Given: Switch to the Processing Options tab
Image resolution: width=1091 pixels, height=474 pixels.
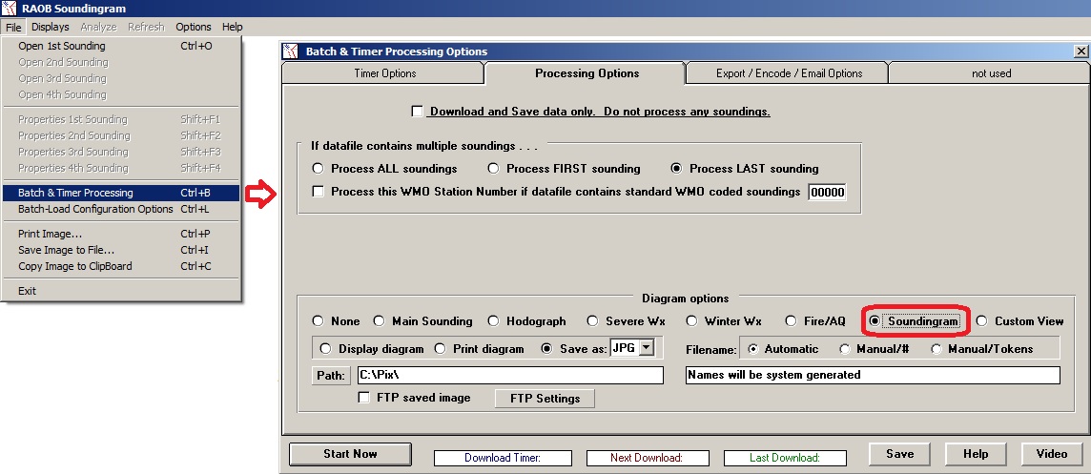Looking at the screenshot, I should point(587,73).
